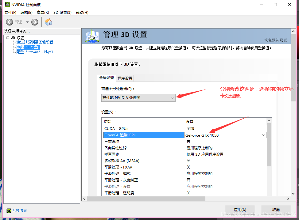
Task: Open 首选图形处理器 dropdown
Action: 138,98
